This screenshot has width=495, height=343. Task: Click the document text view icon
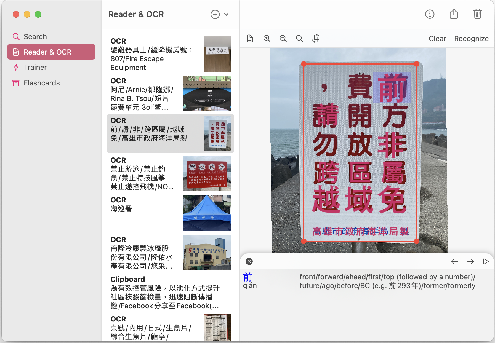250,39
